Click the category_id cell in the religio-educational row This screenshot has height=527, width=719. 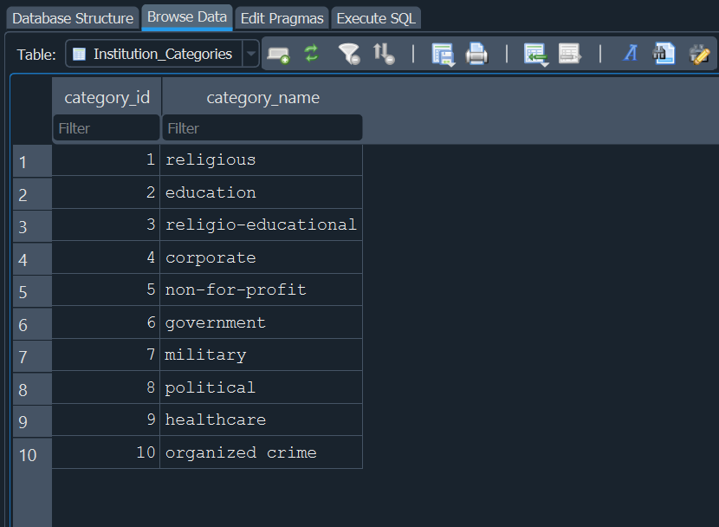click(x=106, y=224)
